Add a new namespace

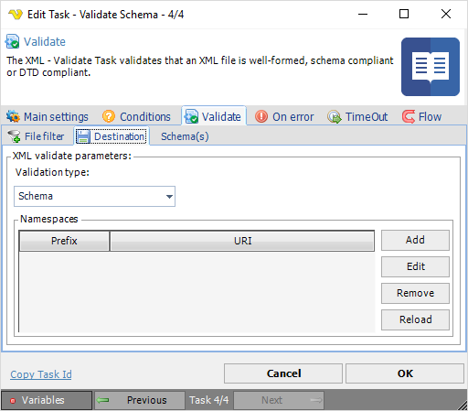coord(415,240)
